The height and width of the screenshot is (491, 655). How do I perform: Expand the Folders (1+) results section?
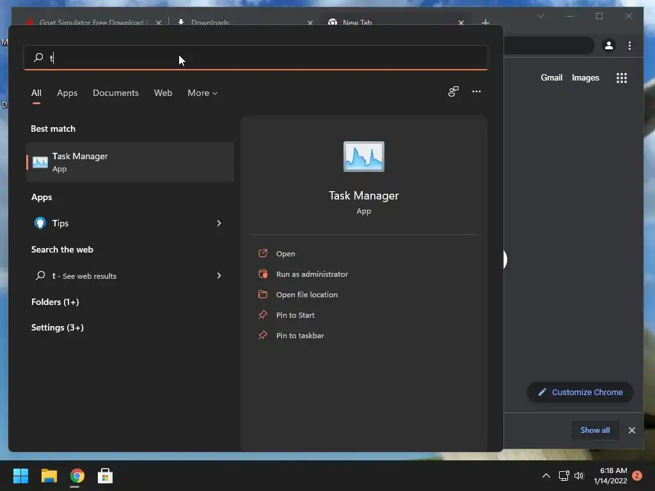pyautogui.click(x=55, y=302)
